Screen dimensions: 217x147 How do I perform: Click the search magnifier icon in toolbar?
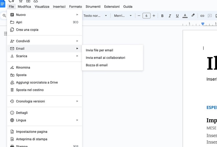(x=4, y=16)
